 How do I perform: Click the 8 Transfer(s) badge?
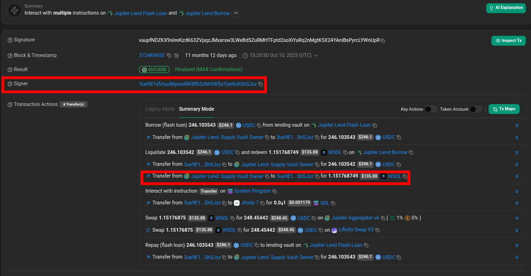point(74,105)
